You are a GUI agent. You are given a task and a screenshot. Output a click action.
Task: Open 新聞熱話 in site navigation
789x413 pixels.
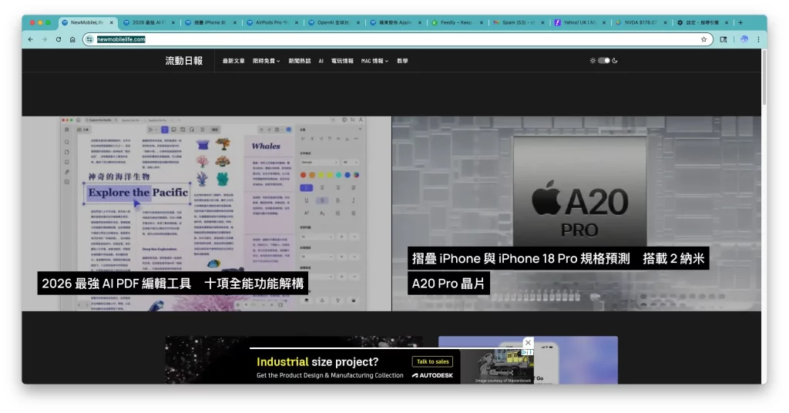pos(300,61)
